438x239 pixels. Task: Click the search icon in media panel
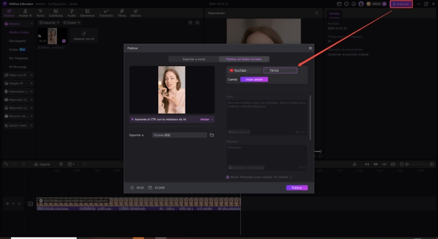pyautogui.click(x=190, y=22)
